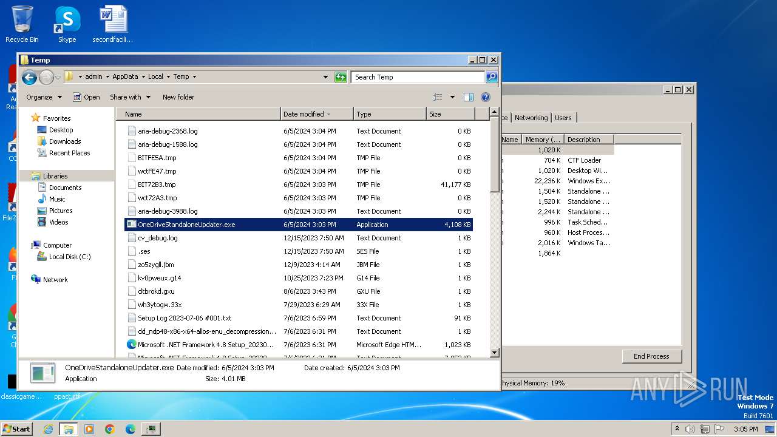Click file list scrollbar up arrow
This screenshot has height=437, width=777.
point(494,113)
